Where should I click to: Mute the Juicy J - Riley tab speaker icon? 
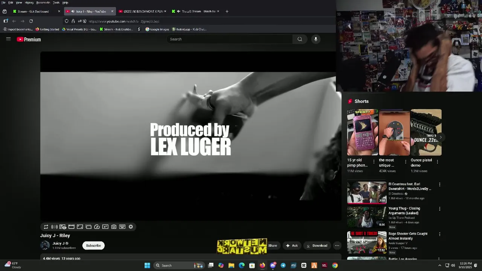73,11
